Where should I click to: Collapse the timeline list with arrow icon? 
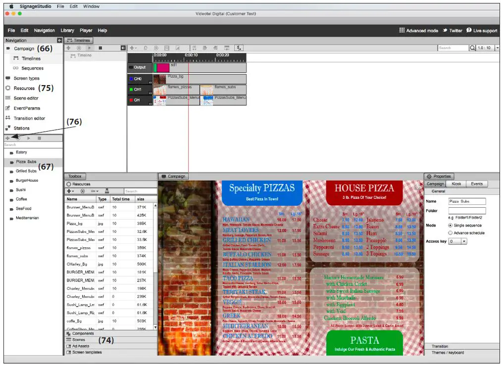point(123,48)
